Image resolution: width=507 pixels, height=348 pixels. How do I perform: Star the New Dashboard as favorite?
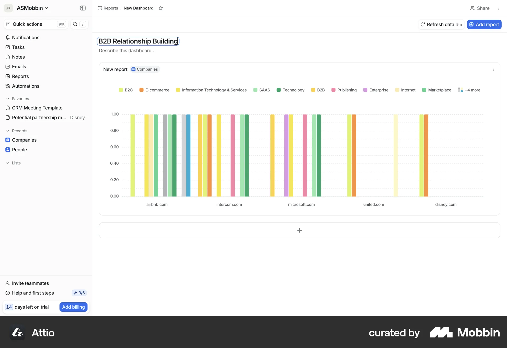click(x=161, y=8)
